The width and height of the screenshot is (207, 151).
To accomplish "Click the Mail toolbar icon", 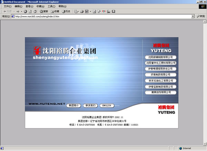I will [x=76, y=11].
